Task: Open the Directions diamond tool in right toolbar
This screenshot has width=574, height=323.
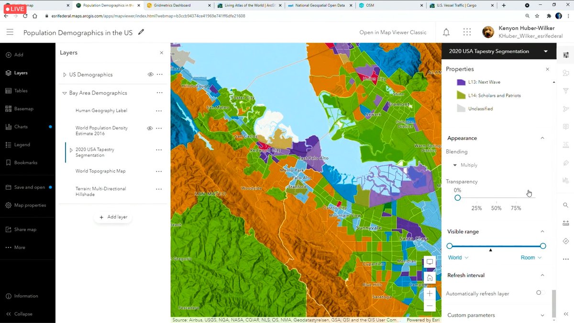Action: (566, 241)
